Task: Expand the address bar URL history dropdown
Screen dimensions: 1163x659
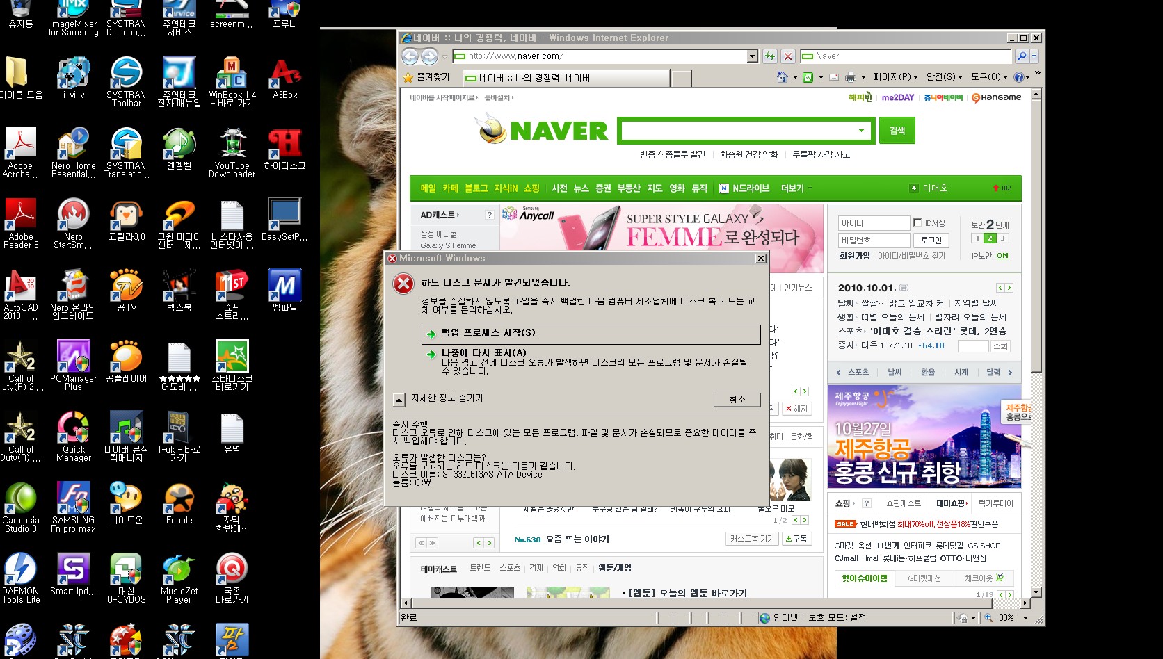Action: pyautogui.click(x=752, y=56)
